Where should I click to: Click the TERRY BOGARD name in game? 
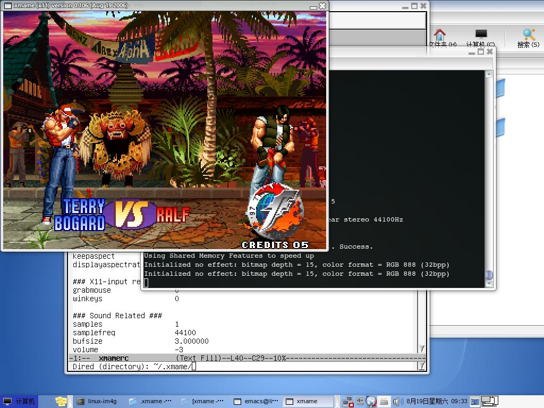(x=80, y=215)
